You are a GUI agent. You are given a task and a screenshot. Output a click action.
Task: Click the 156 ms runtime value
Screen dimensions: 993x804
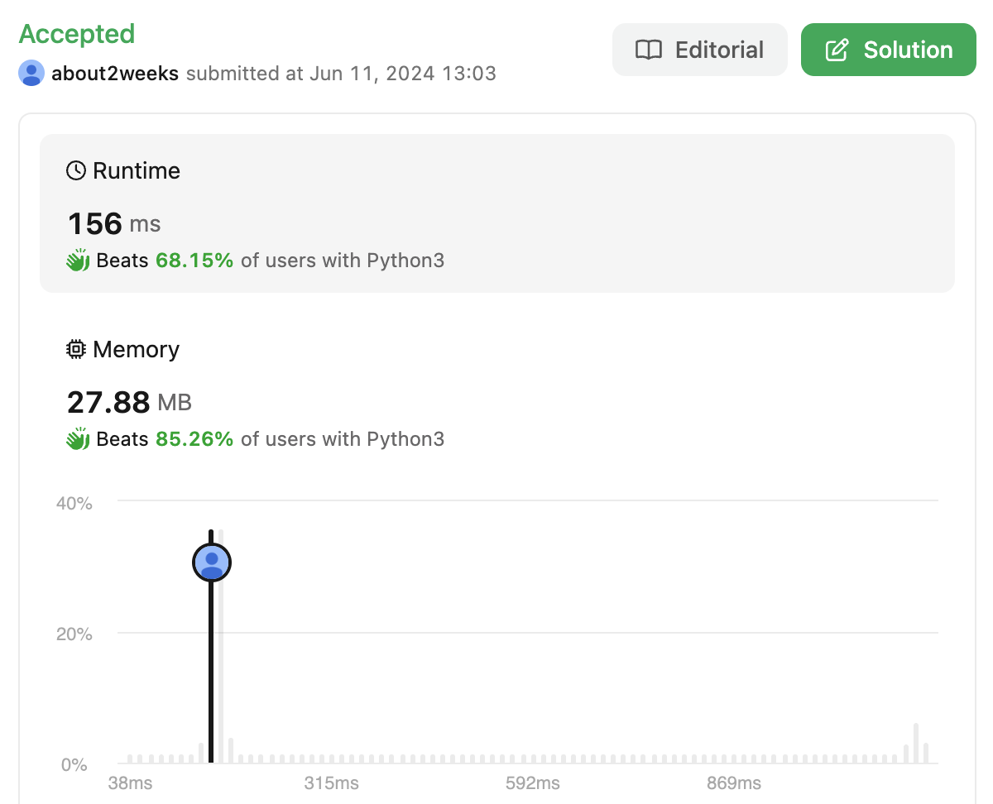(x=114, y=224)
